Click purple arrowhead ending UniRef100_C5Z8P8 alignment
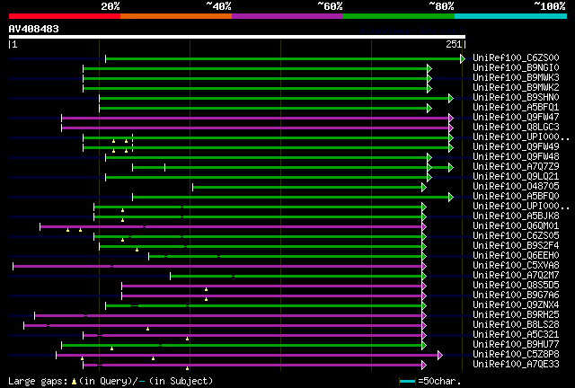The height and width of the screenshot is (388, 575). tap(440, 355)
